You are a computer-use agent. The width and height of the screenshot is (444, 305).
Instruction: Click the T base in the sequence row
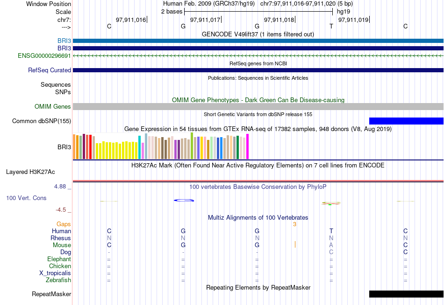click(x=331, y=26)
